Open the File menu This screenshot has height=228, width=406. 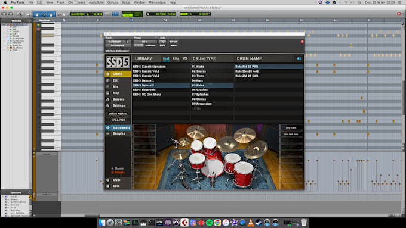tap(30, 2)
